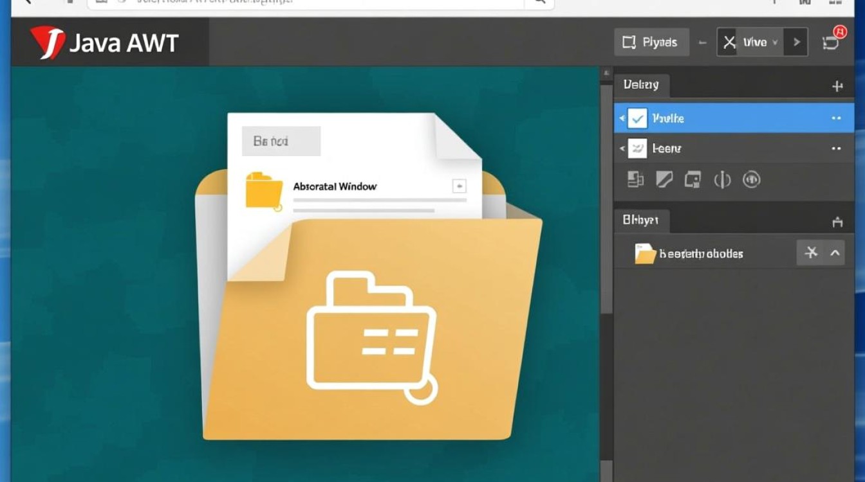Select the second panel tab above folder row
Image resolution: width=865 pixels, height=482 pixels.
pos(641,220)
